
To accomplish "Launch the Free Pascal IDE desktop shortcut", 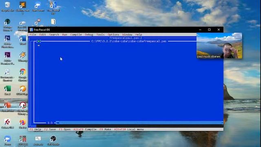I will pyautogui.click(x=53, y=7).
